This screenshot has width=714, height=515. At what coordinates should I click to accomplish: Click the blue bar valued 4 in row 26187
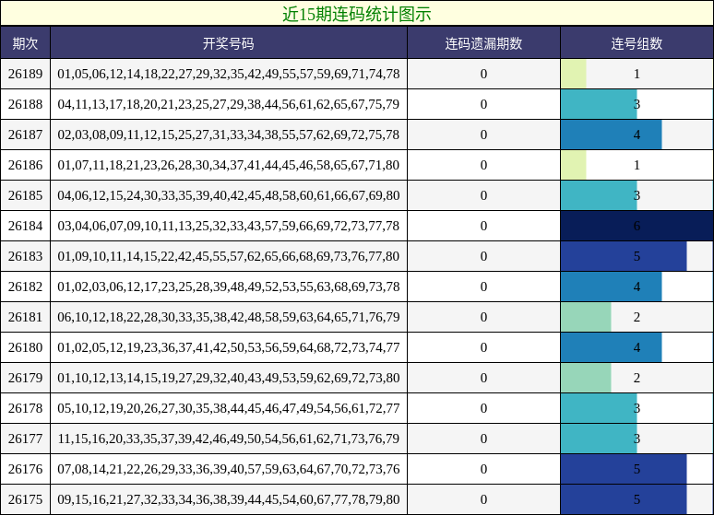point(611,135)
